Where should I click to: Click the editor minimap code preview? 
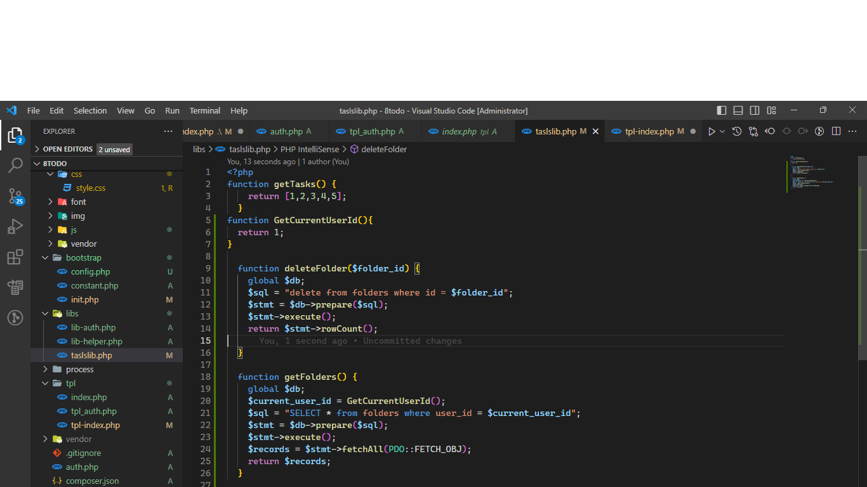[x=812, y=172]
